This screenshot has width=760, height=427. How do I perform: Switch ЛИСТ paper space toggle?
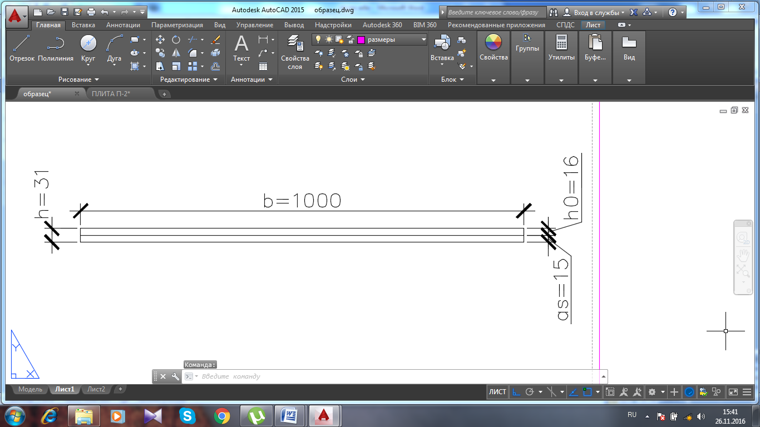click(x=497, y=392)
